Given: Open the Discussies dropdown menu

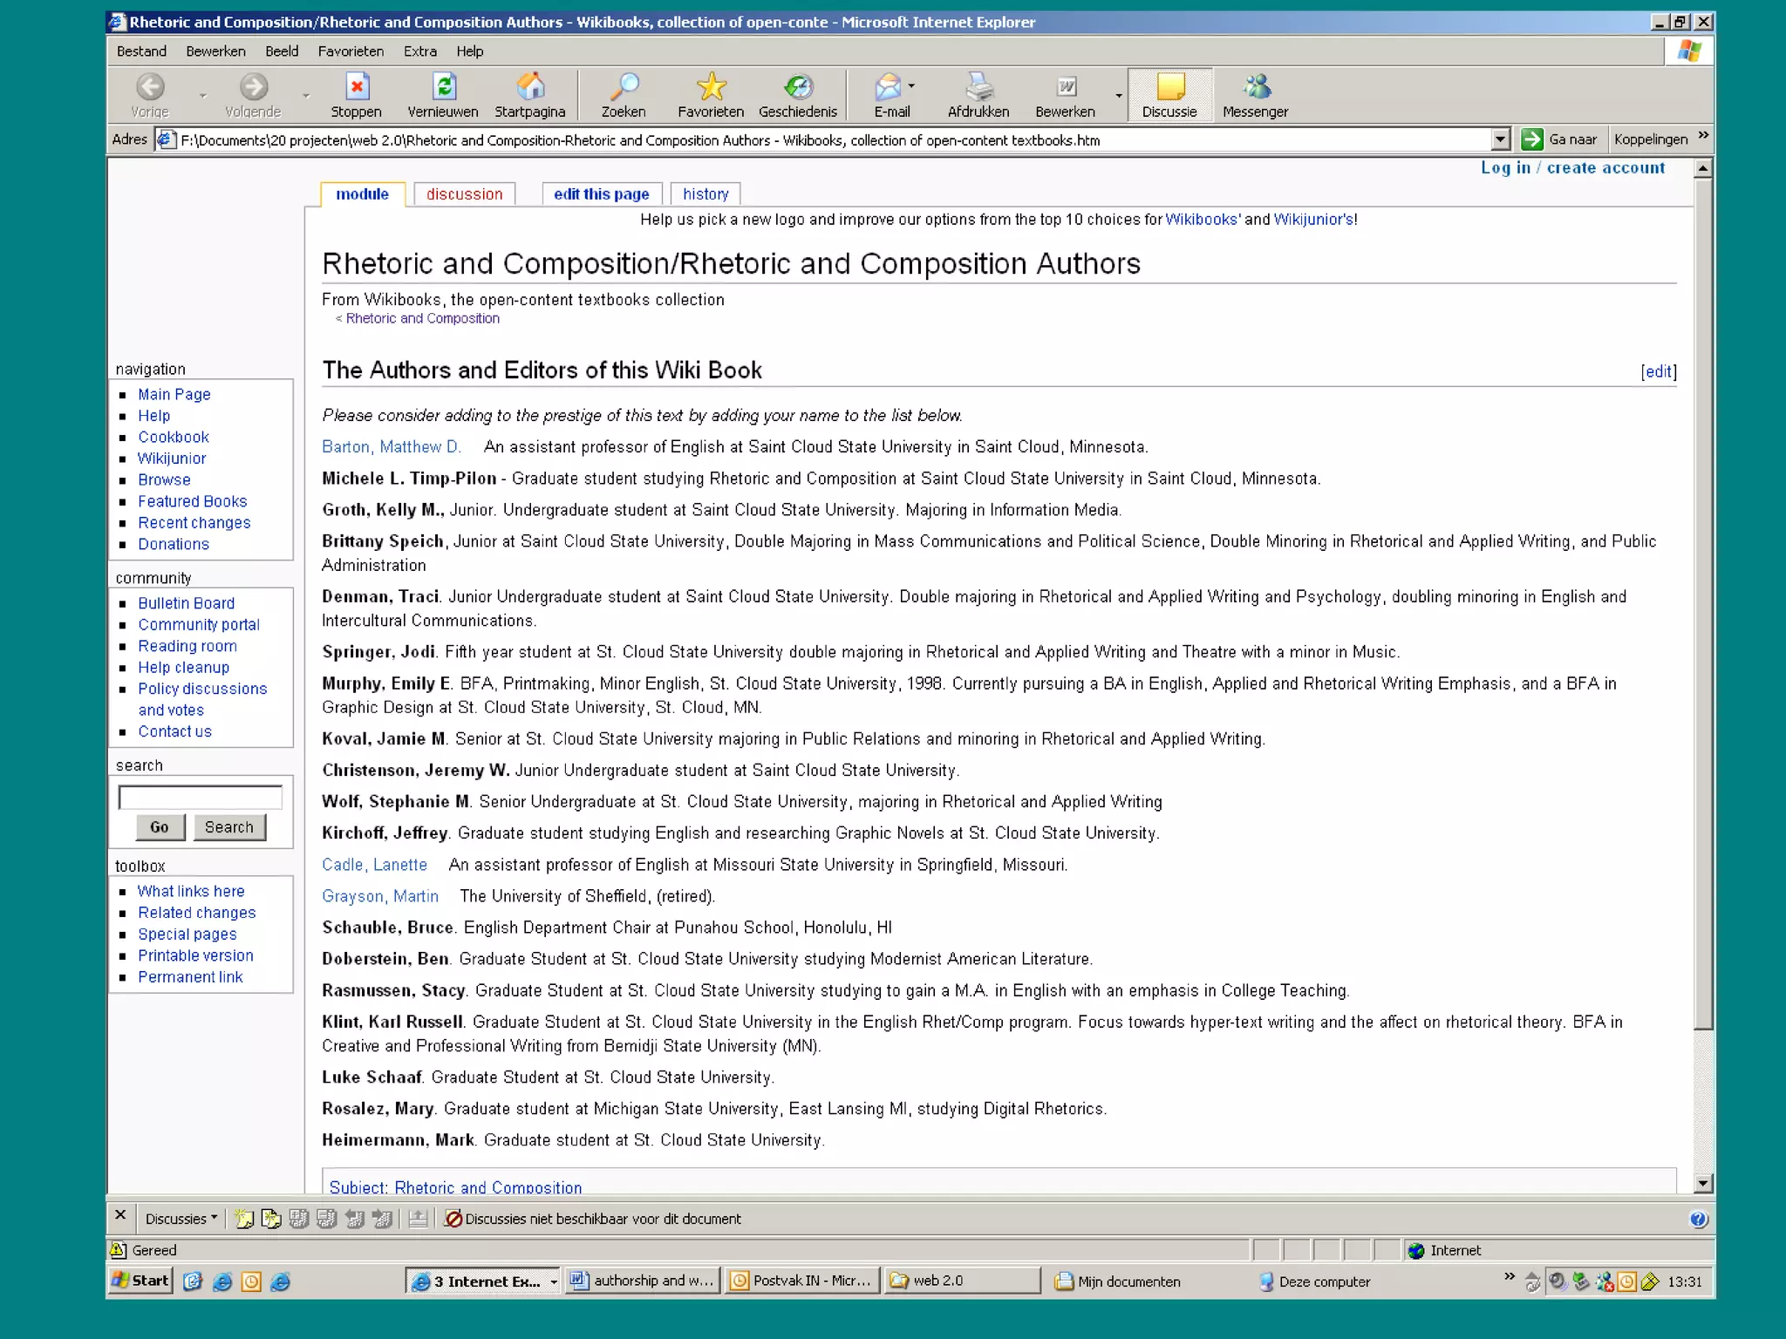Looking at the screenshot, I should [181, 1219].
